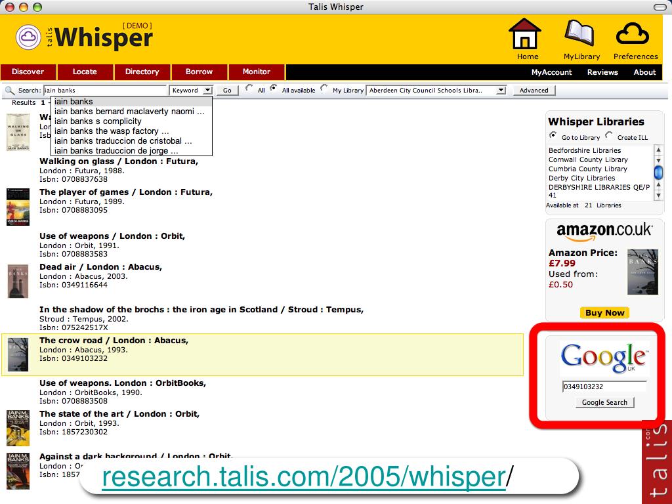This screenshot has height=504, width=672.
Task: Open The state of the art cover
Action: 18,428
